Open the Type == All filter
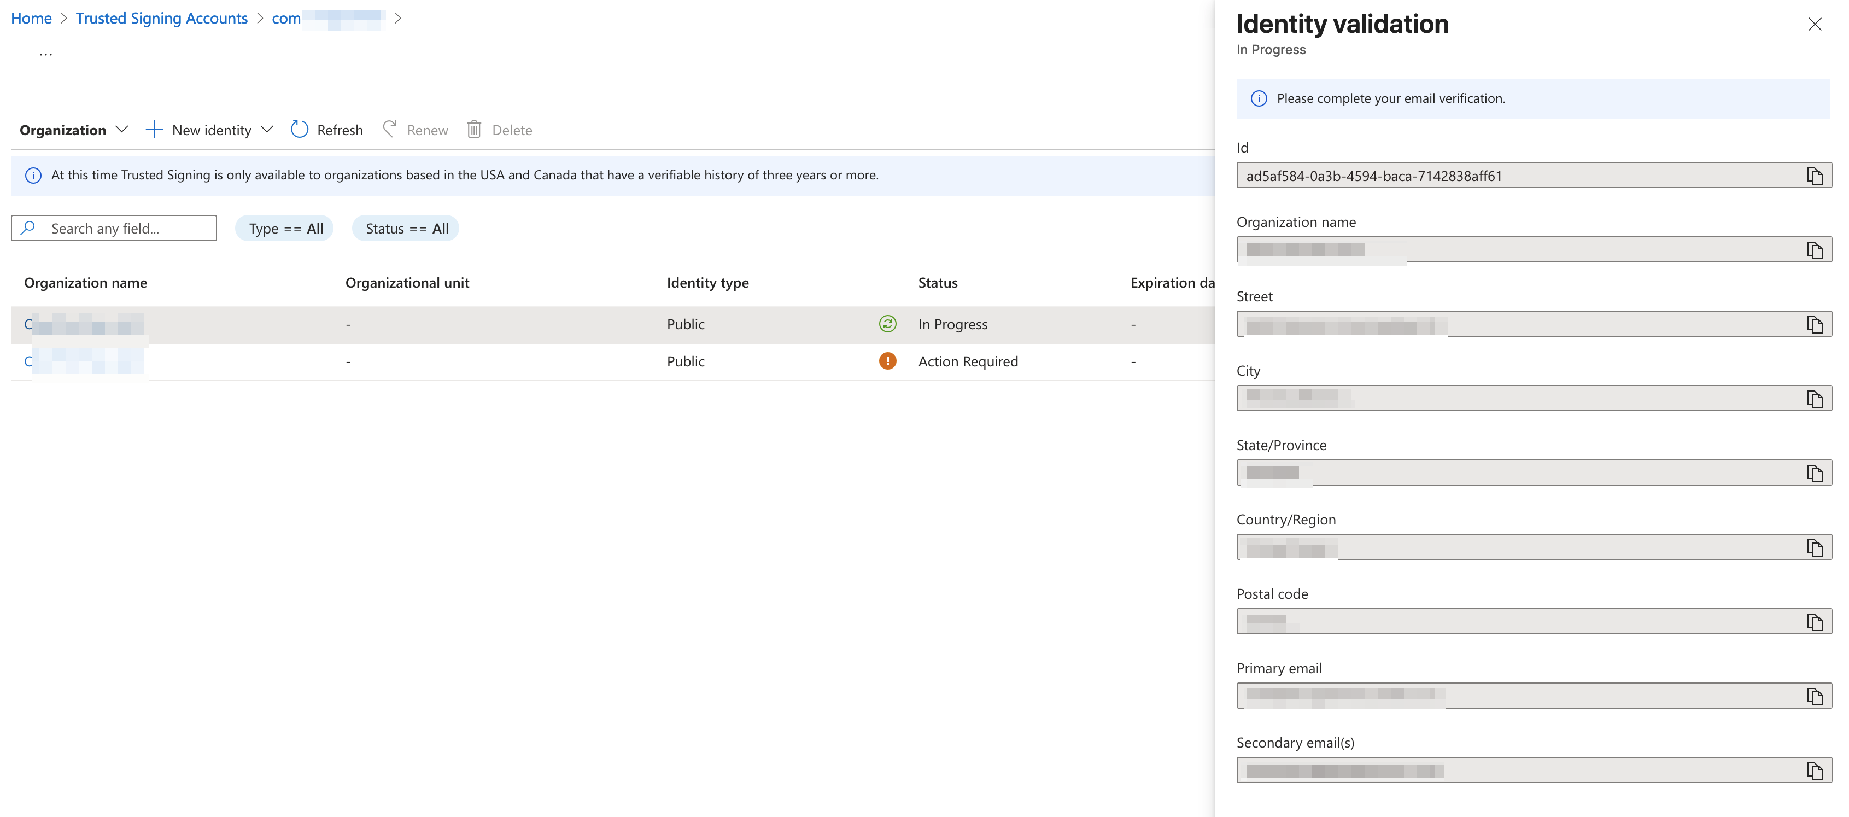The image size is (1849, 817). 284,228
